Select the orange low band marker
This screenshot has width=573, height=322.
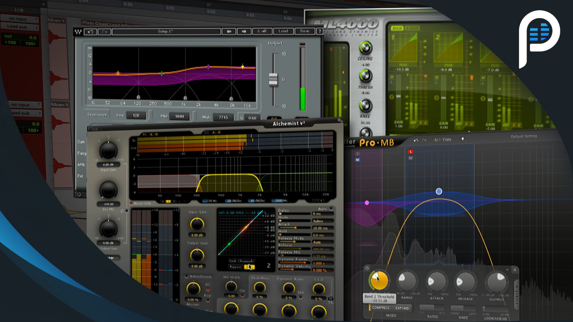pos(118,73)
